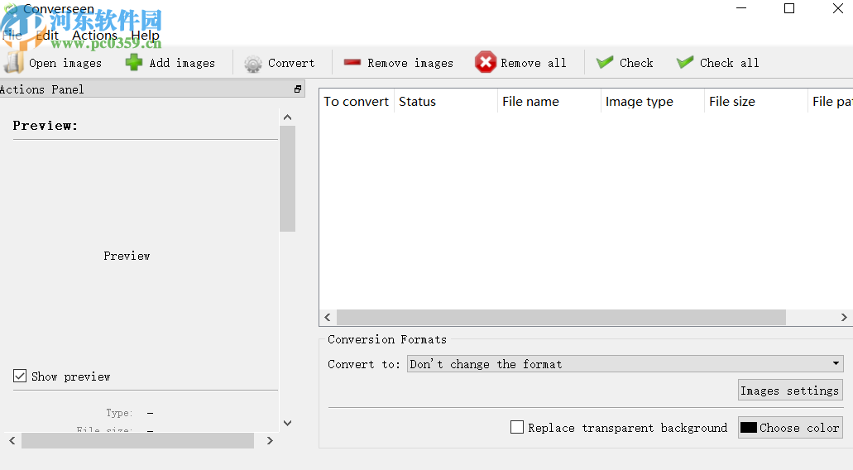Uncheck the Show preview checkbox
This screenshot has height=470, width=853.
coord(20,376)
